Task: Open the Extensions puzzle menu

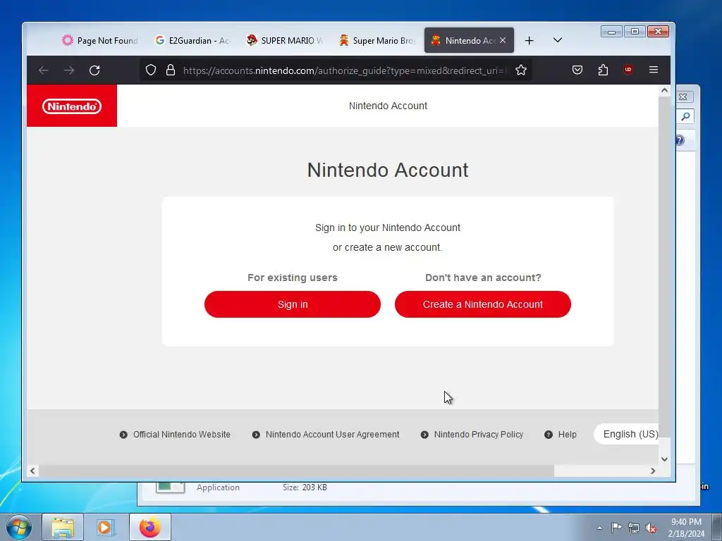Action: pyautogui.click(x=603, y=70)
